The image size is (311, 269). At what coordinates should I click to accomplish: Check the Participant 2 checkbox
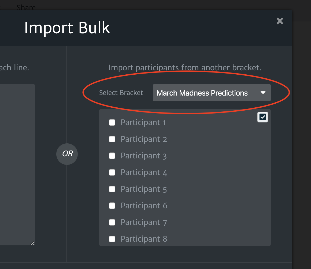[x=112, y=139]
